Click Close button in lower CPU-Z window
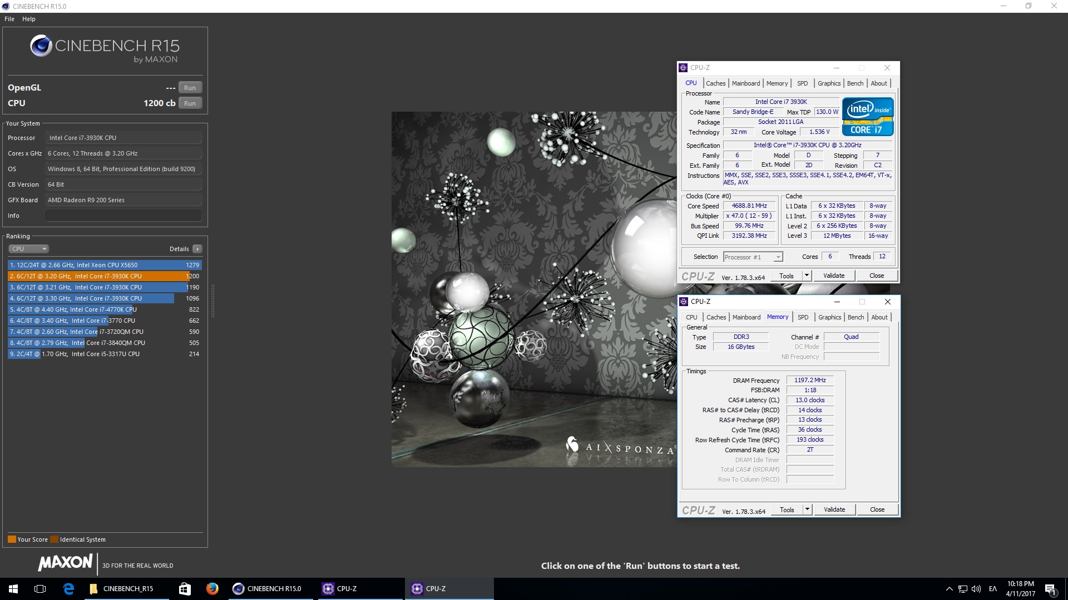Screen dimensions: 1068x600 click(877, 510)
